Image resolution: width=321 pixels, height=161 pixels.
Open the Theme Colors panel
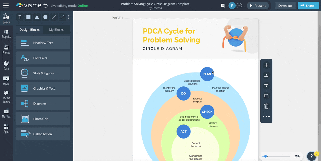click(x=6, y=96)
